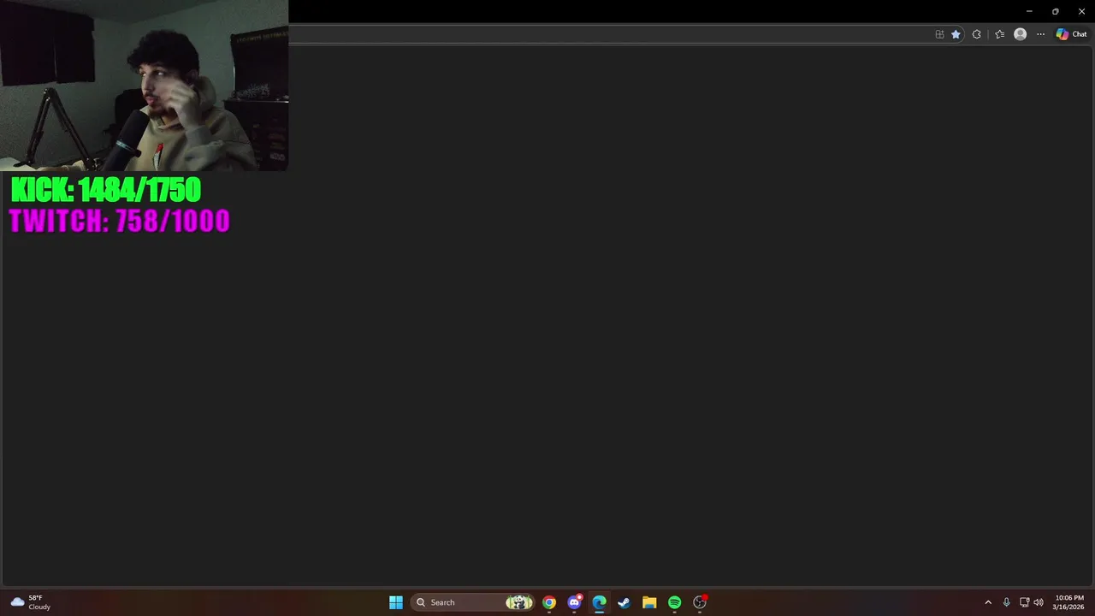Open the Copilot Chat button

point(1071,34)
